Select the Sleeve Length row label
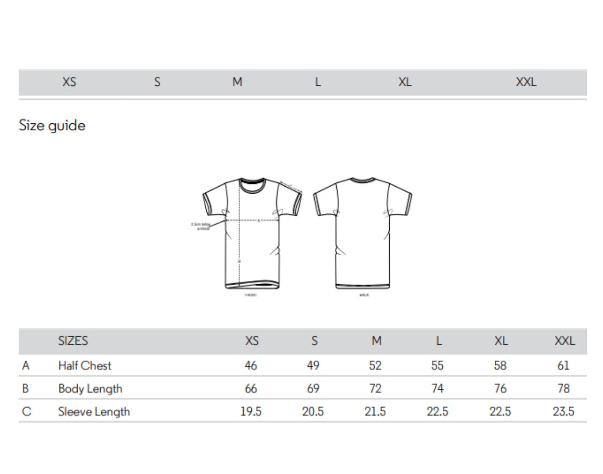Viewport: 603px width, 474px height. 94,412
